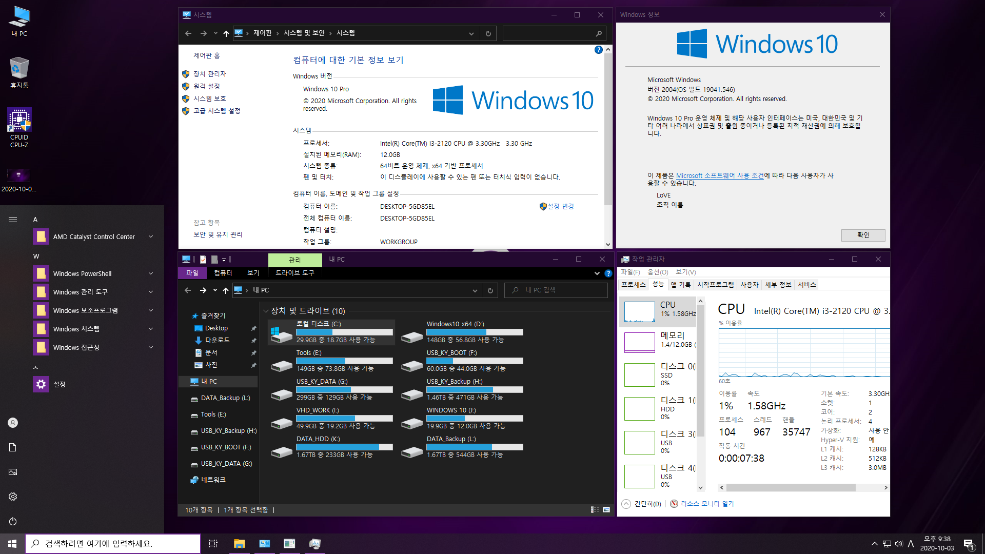This screenshot has height=554, width=985.
Task: Toggle Start menu hamburger expand button
Action: point(13,220)
